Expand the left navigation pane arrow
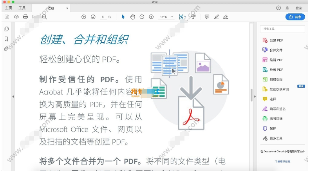309x177 pixels. [13, 97]
